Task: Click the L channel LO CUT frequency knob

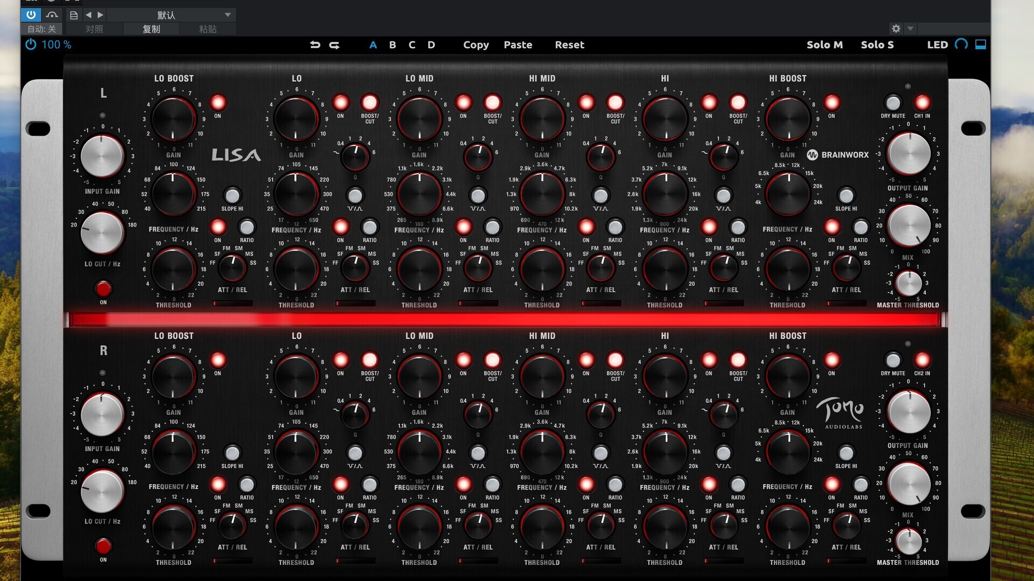Action: (x=102, y=232)
